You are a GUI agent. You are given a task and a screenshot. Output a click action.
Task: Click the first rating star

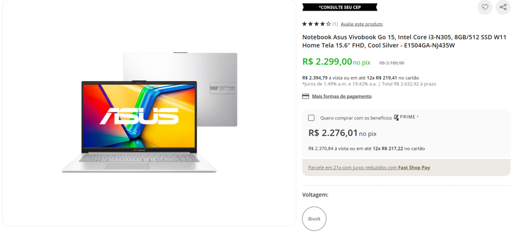click(304, 24)
